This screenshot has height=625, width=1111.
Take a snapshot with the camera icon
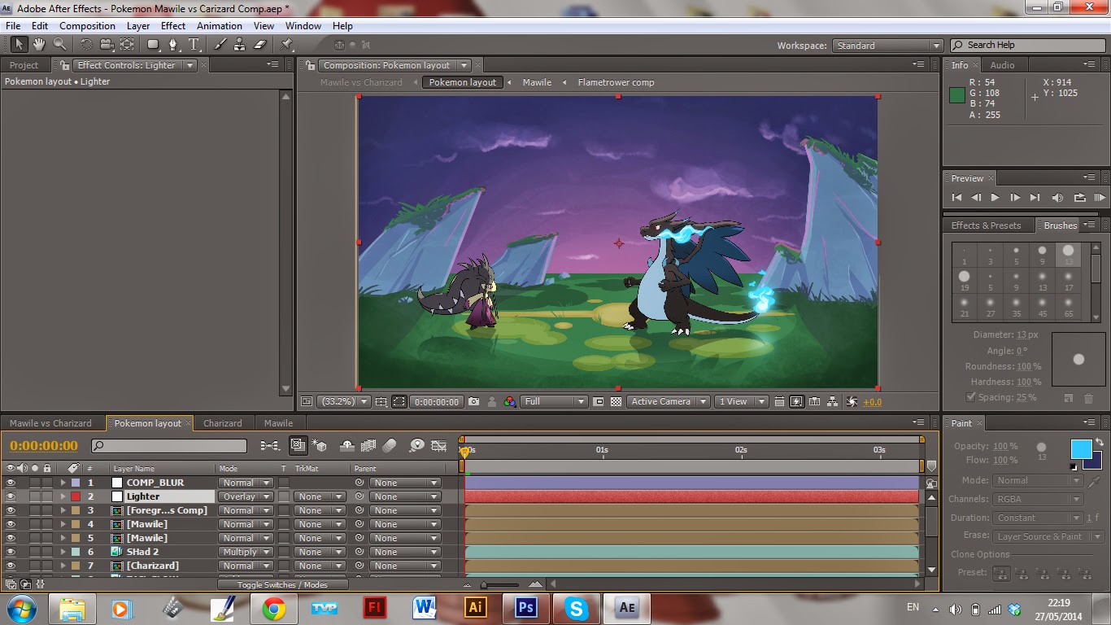click(473, 401)
